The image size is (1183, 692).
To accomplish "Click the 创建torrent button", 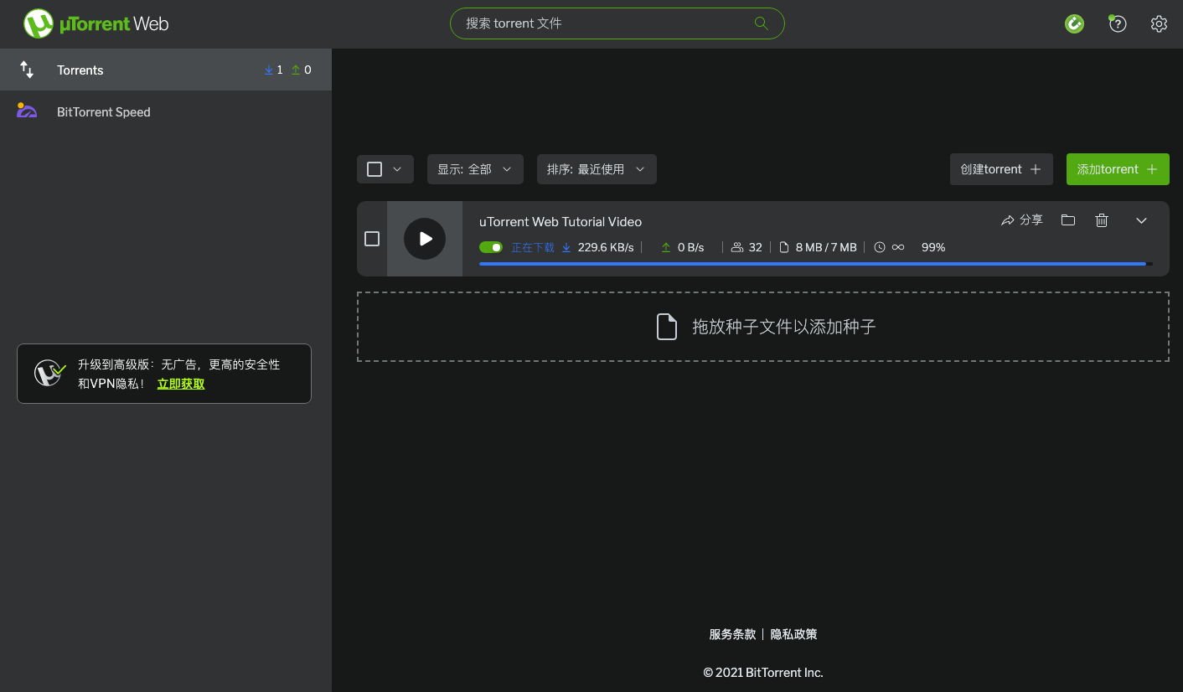I will (1001, 169).
